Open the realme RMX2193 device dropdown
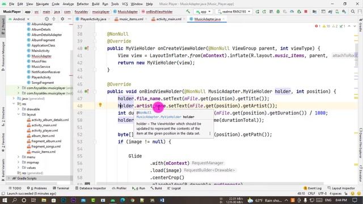363x204 pixels. click(x=234, y=11)
